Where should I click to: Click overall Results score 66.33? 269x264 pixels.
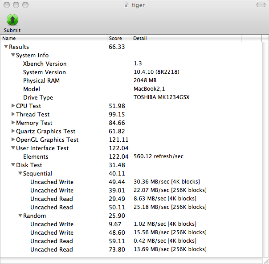(117, 47)
